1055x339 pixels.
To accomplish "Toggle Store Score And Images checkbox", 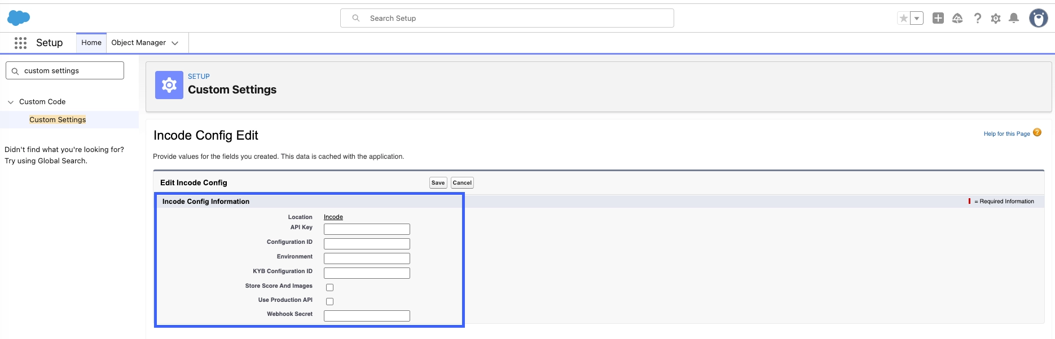I will pyautogui.click(x=330, y=288).
